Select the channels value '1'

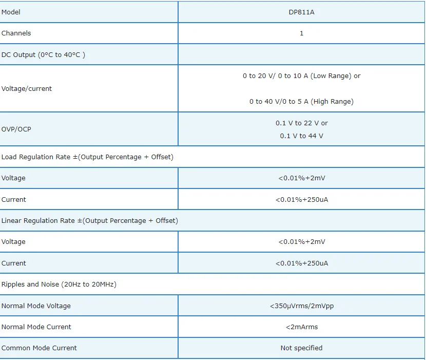[301, 33]
